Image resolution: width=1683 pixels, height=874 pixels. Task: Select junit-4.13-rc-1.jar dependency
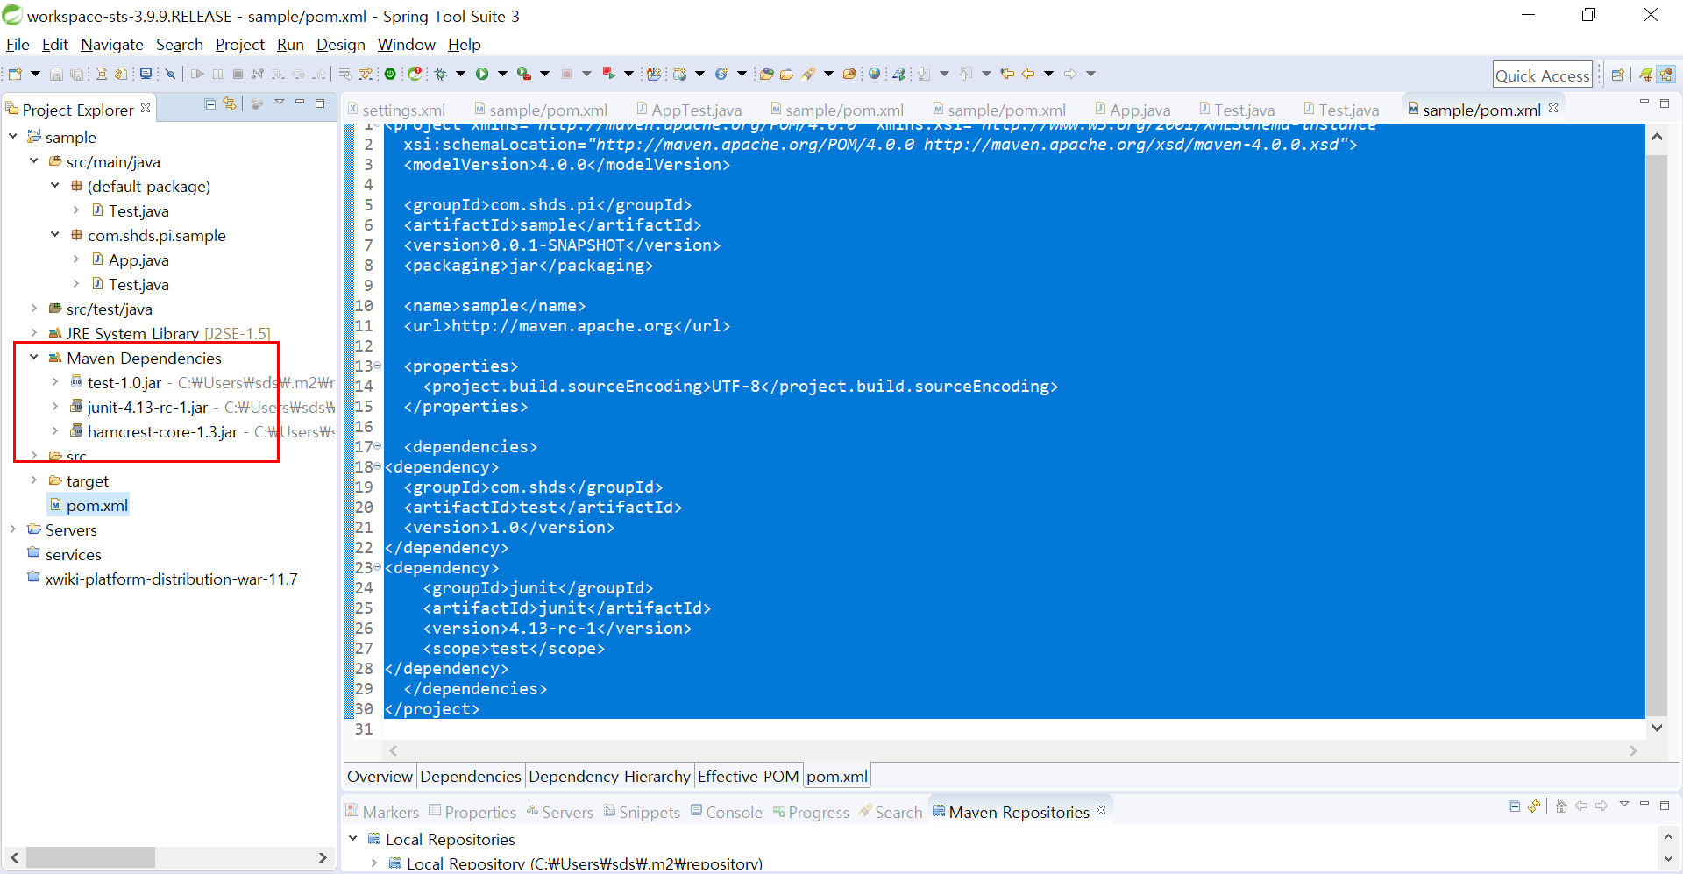[147, 407]
